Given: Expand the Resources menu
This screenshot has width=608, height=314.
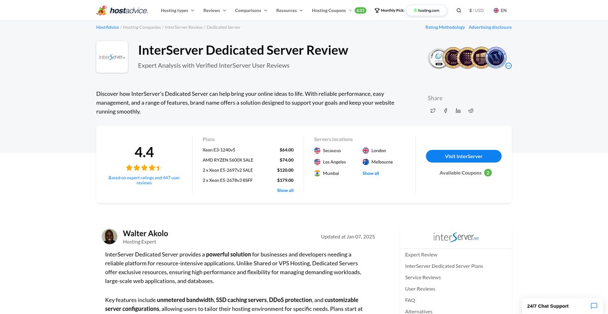Looking at the screenshot, I should [x=289, y=10].
